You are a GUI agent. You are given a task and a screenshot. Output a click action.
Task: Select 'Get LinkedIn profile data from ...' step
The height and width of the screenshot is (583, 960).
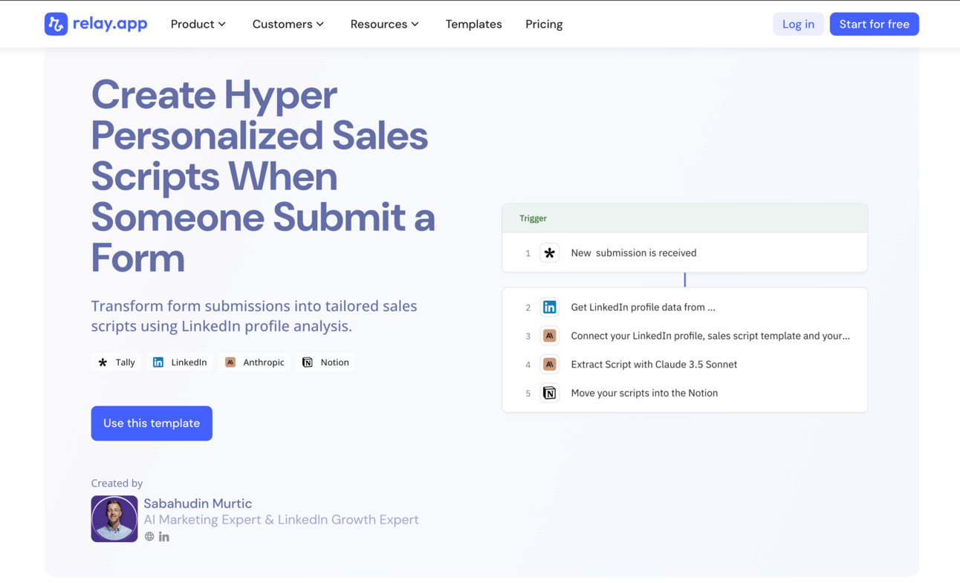tap(685, 307)
